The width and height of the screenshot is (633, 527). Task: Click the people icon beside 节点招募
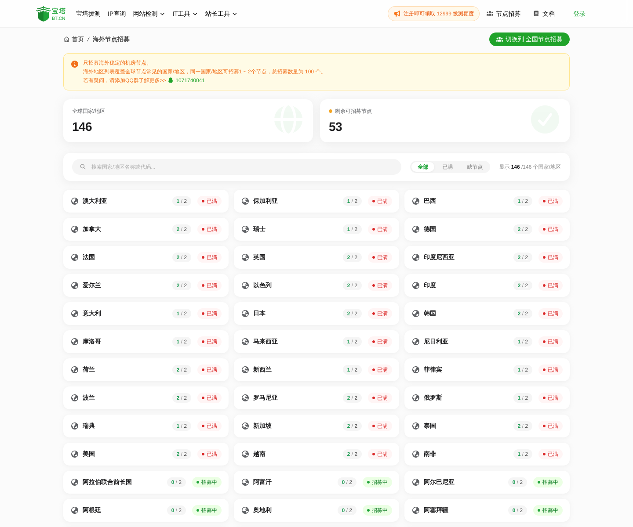coord(490,14)
